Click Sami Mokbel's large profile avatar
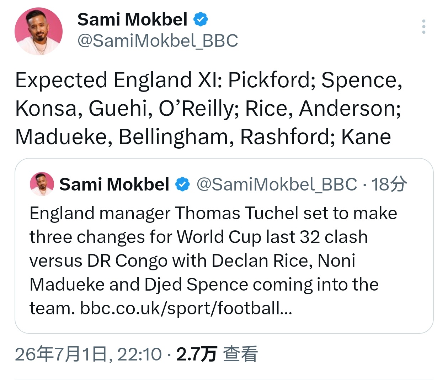Viewport: 448px width, 380px height. coord(38,31)
